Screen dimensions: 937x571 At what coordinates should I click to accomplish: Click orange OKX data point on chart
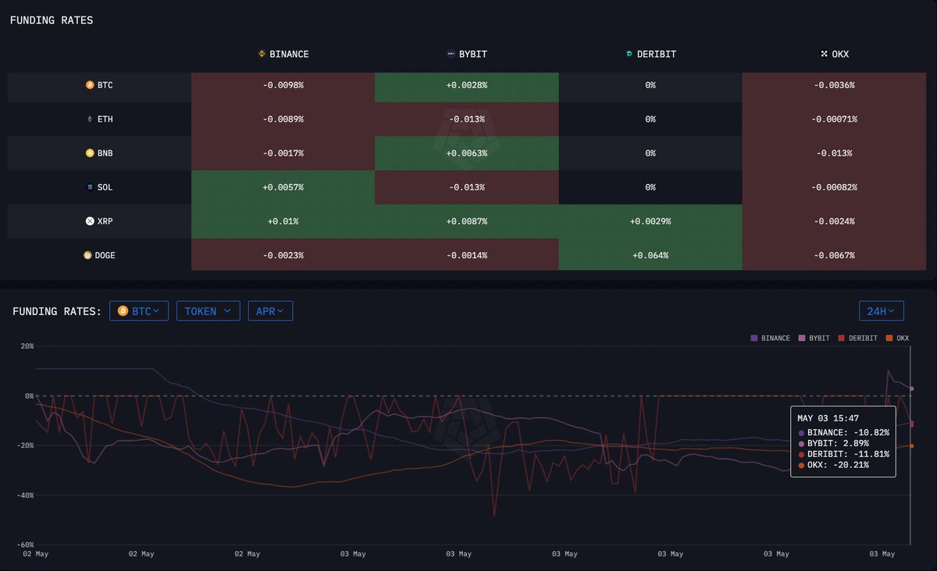(911, 446)
